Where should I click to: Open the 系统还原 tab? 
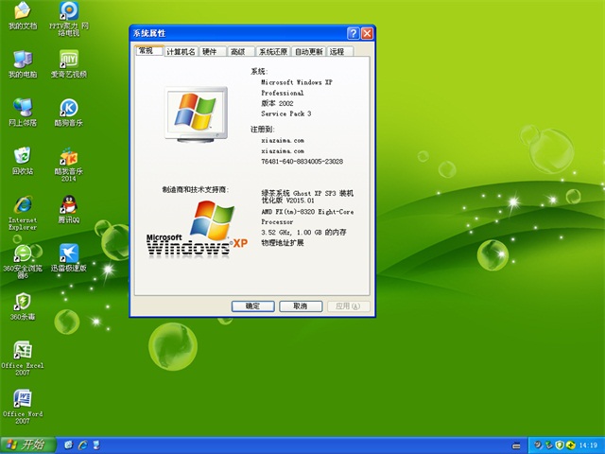(x=273, y=52)
